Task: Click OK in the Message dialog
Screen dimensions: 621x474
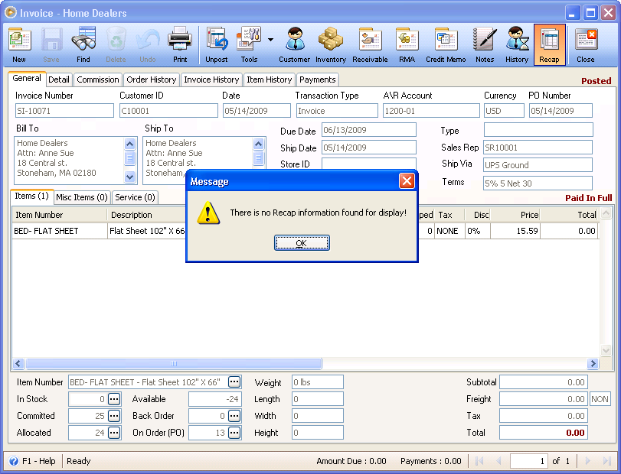Action: [x=302, y=242]
